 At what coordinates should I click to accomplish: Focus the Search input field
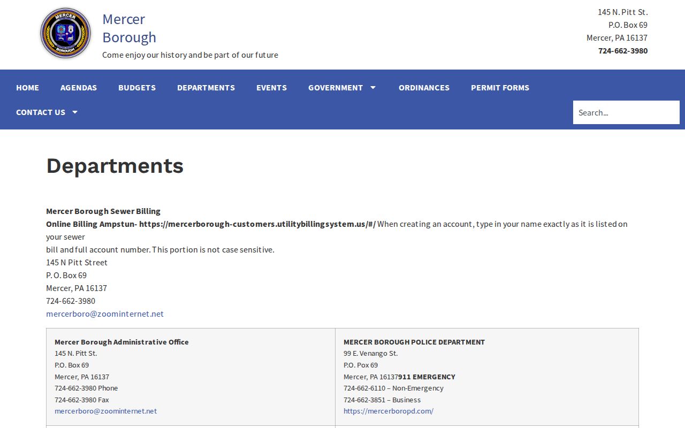point(626,112)
